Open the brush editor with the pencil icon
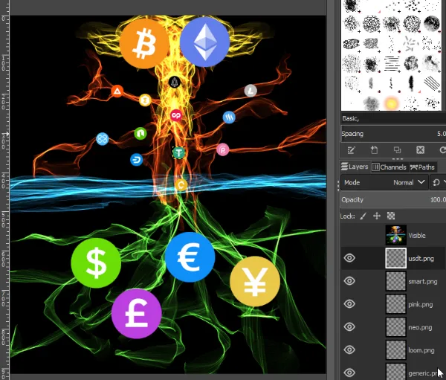This screenshot has height=380, width=446. click(x=351, y=150)
